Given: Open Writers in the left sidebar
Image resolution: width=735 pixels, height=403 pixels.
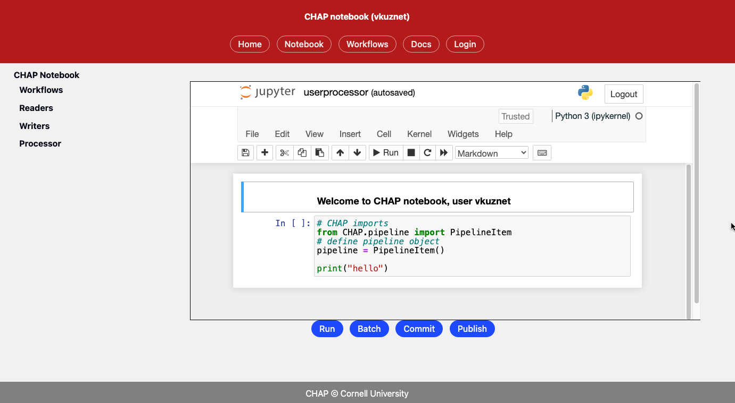Looking at the screenshot, I should pos(35,126).
